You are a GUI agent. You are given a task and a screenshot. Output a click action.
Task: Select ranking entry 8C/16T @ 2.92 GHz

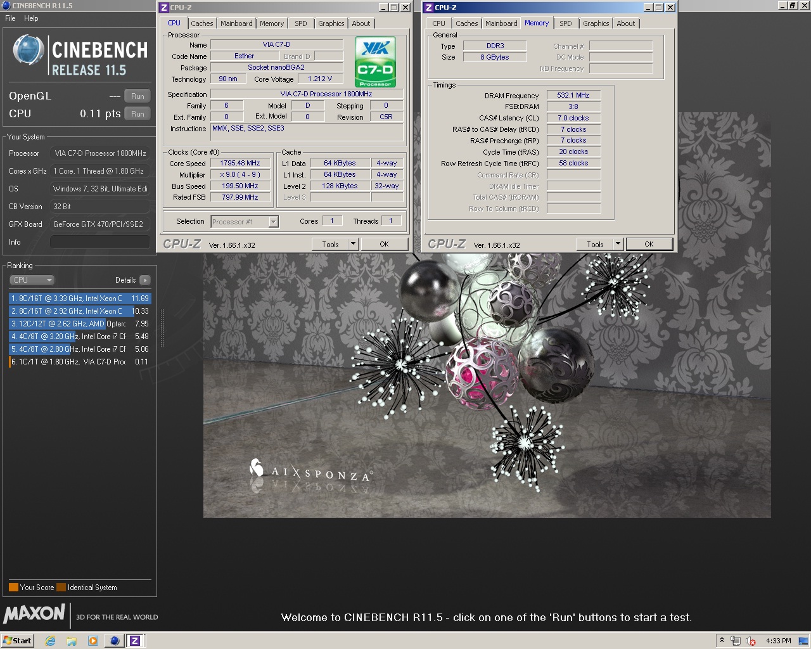(x=80, y=311)
